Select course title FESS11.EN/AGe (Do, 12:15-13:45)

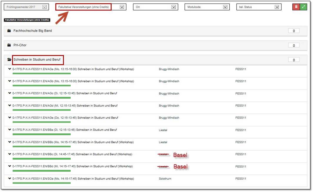(65, 118)
